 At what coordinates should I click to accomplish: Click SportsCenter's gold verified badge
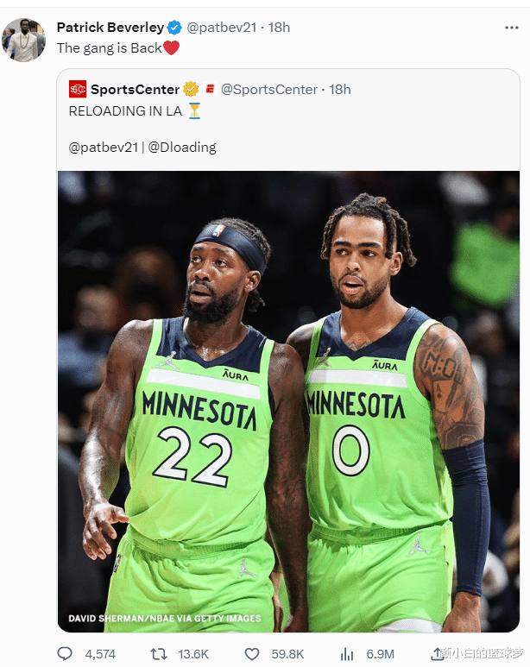pyautogui.click(x=191, y=89)
